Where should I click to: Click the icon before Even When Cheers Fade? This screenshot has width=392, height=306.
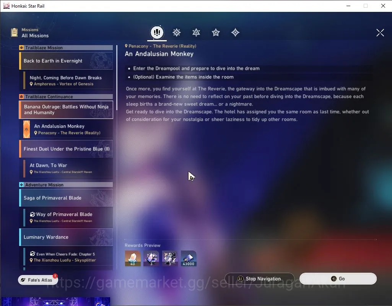(x=33, y=254)
